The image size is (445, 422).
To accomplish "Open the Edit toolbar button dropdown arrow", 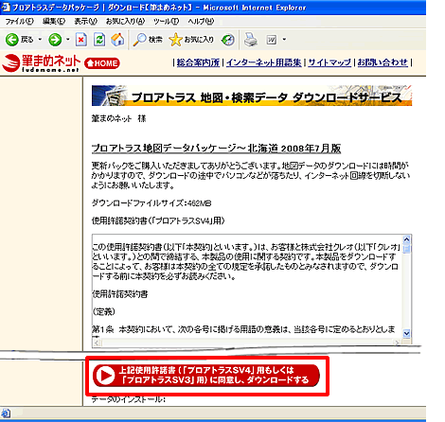I will point(284,40).
